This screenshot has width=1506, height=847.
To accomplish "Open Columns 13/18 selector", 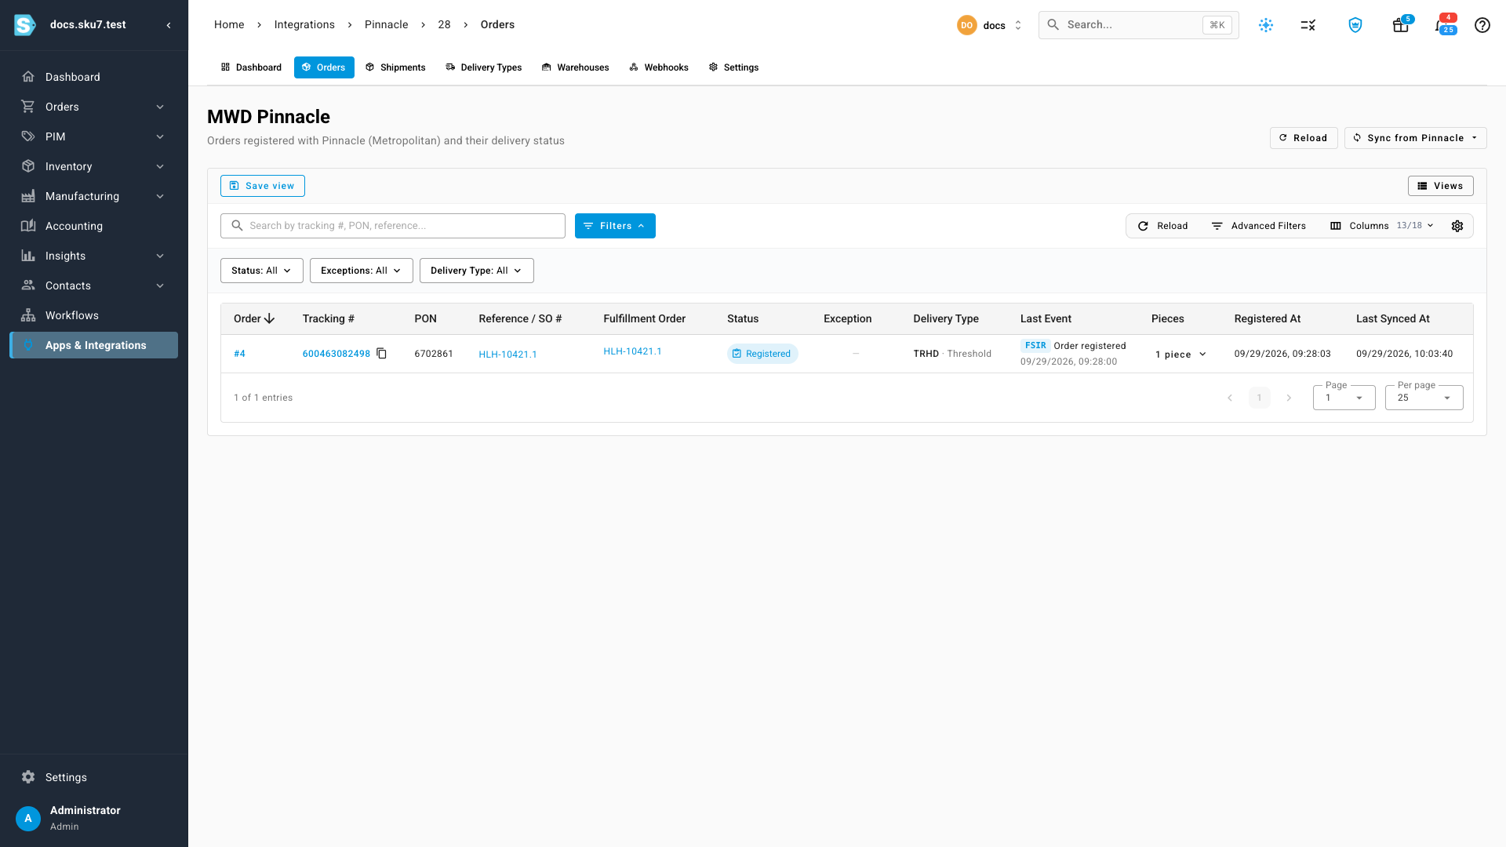I will [1382, 226].
